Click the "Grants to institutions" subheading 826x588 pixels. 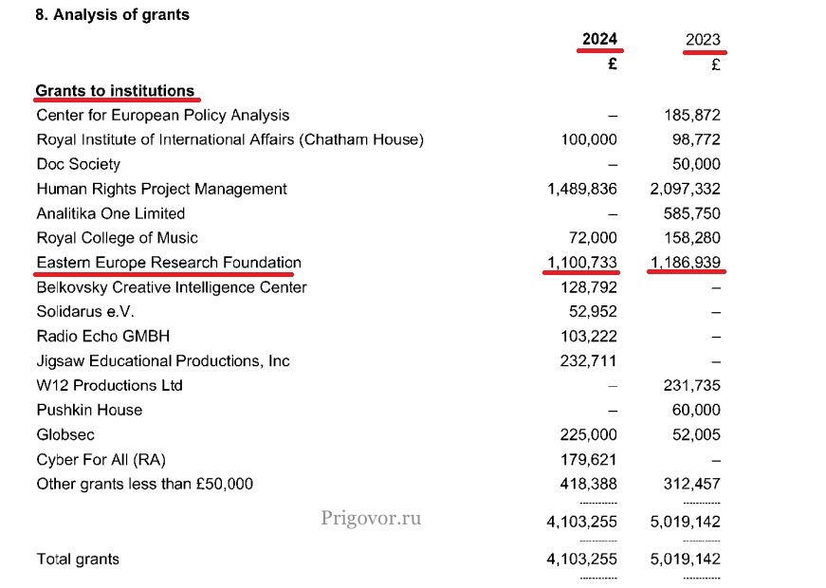point(115,91)
